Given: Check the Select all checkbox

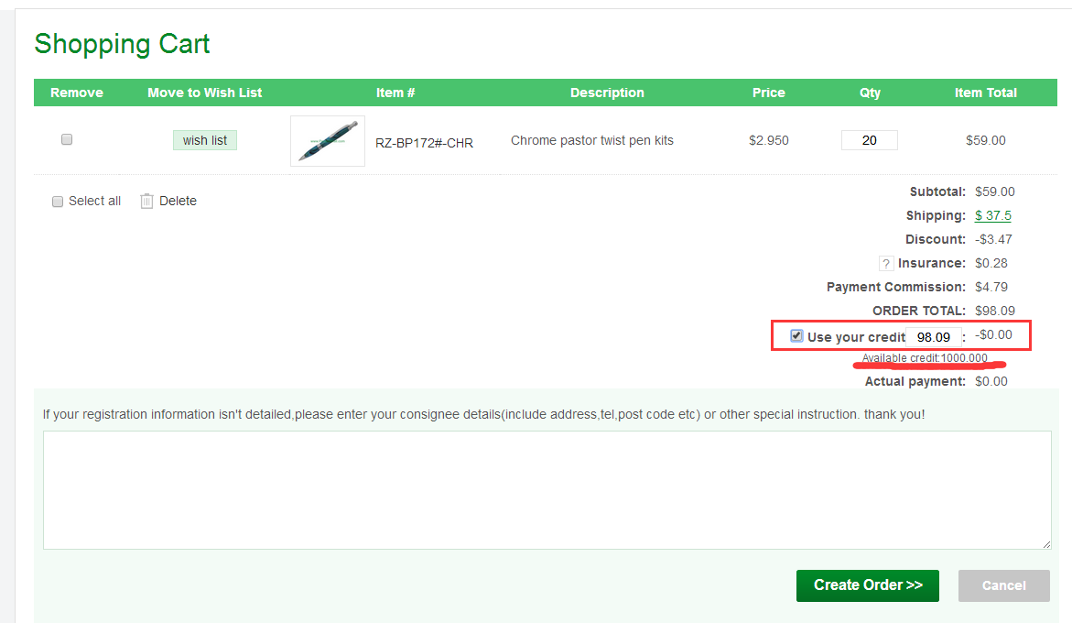Looking at the screenshot, I should (58, 202).
